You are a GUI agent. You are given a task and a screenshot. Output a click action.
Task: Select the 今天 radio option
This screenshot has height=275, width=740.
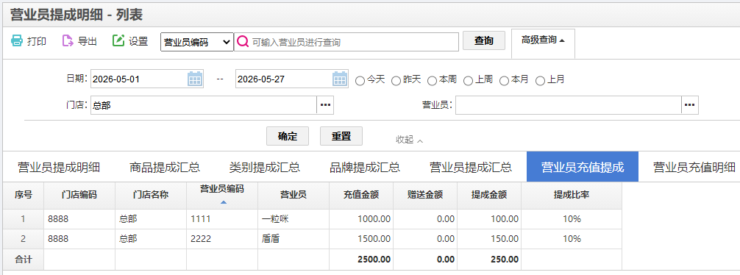[360, 81]
